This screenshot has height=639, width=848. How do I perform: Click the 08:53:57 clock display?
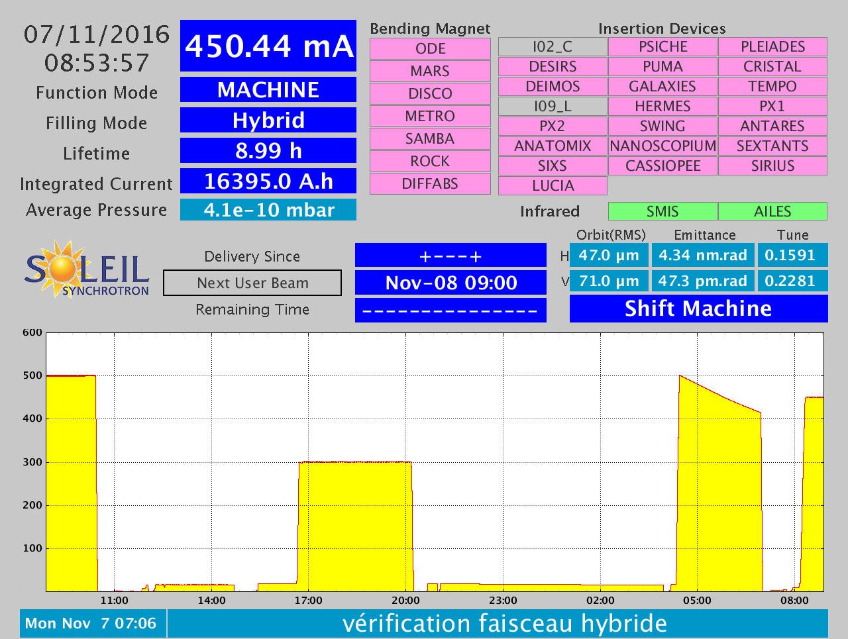[97, 63]
